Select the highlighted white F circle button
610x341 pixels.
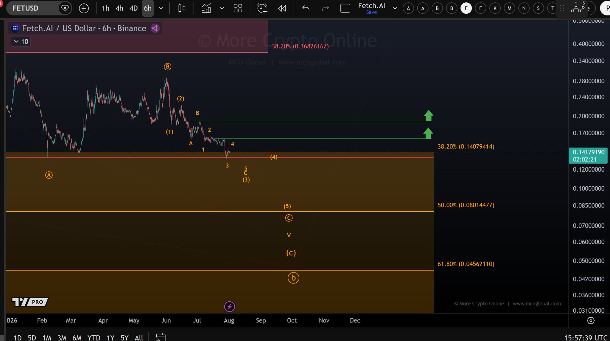coord(466,8)
